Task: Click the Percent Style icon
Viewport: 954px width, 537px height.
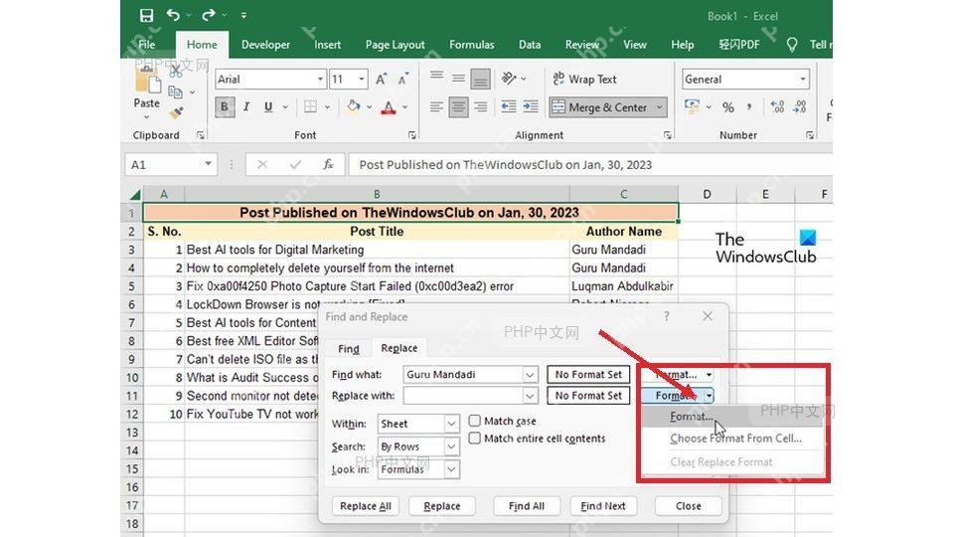Action: click(x=727, y=107)
